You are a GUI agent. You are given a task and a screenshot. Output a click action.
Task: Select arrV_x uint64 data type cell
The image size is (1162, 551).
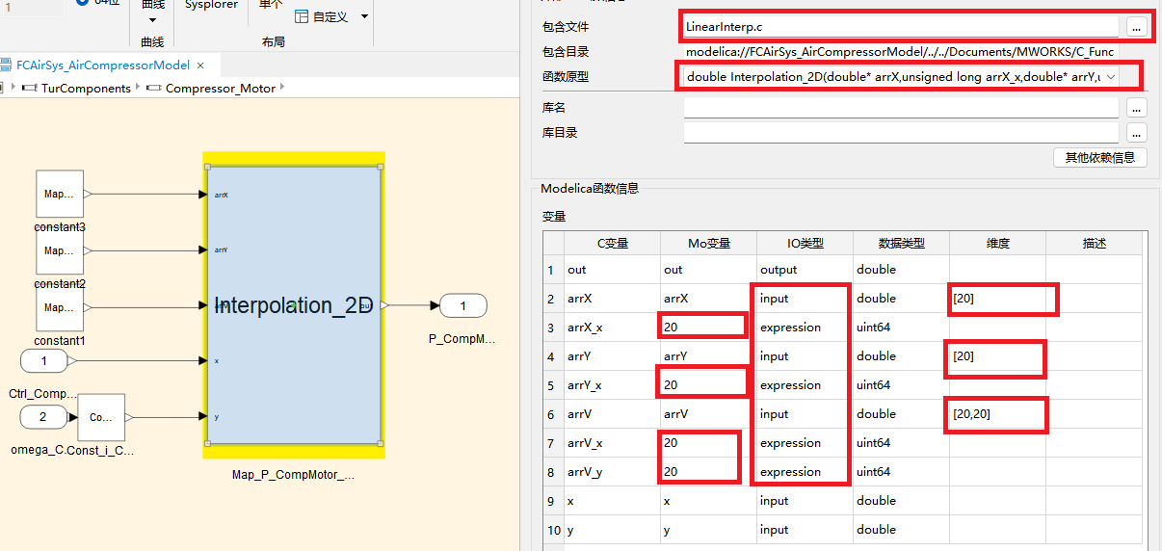point(902,443)
